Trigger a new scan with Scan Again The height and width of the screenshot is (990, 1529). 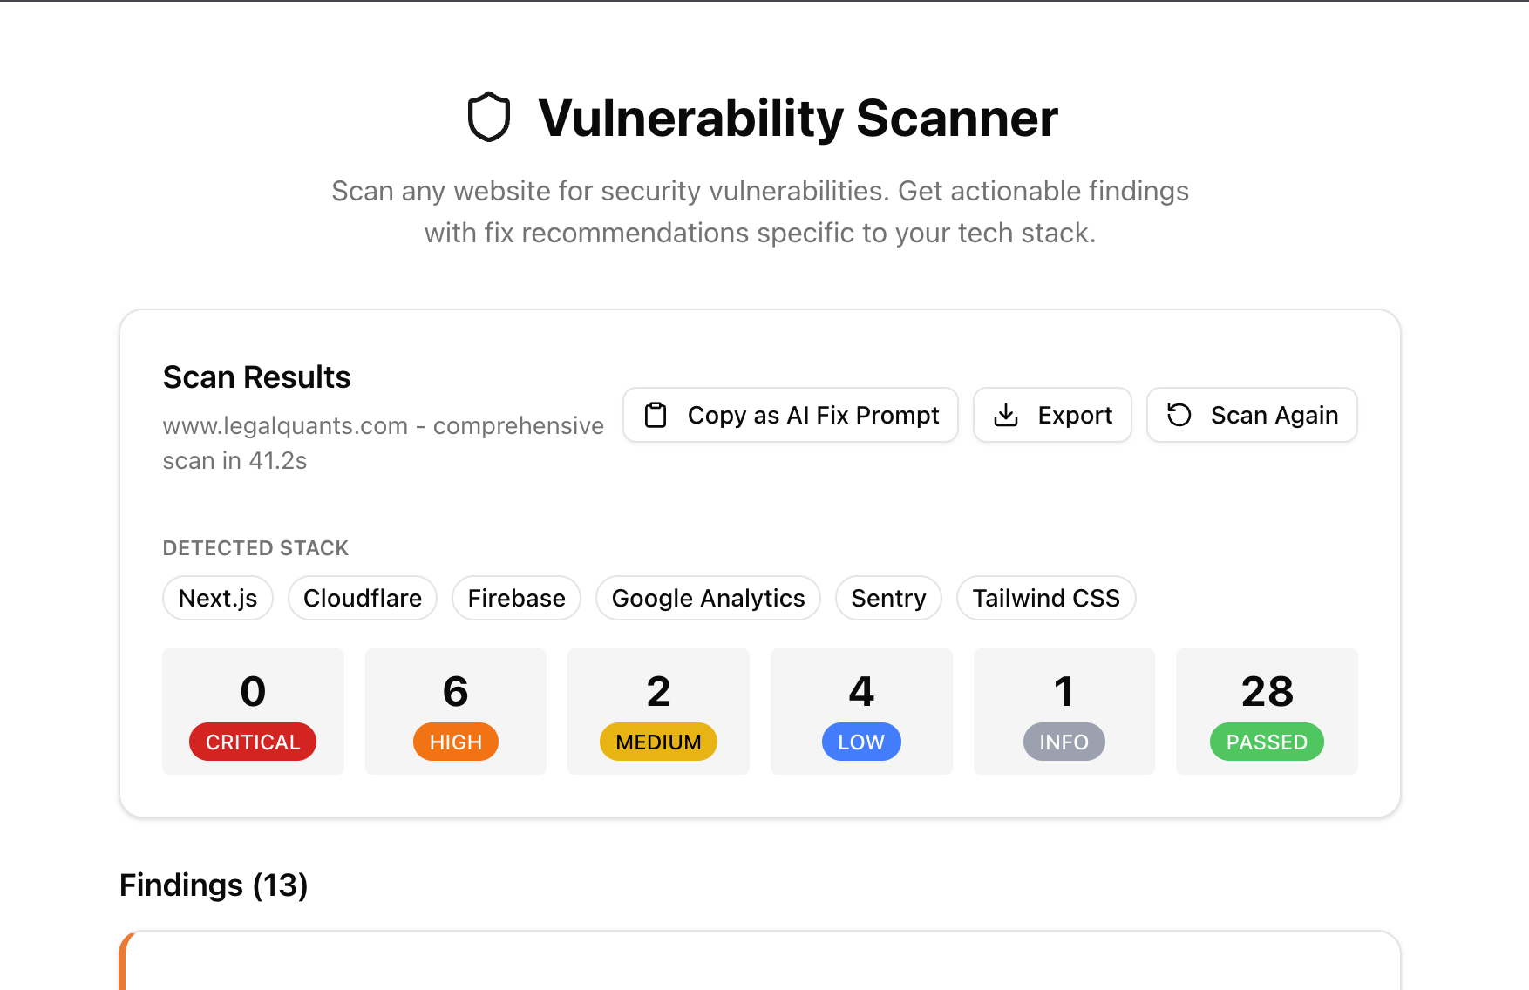[x=1252, y=415]
